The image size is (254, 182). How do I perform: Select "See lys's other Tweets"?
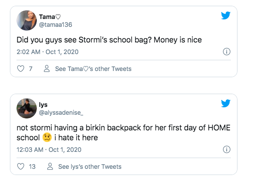click(x=90, y=166)
